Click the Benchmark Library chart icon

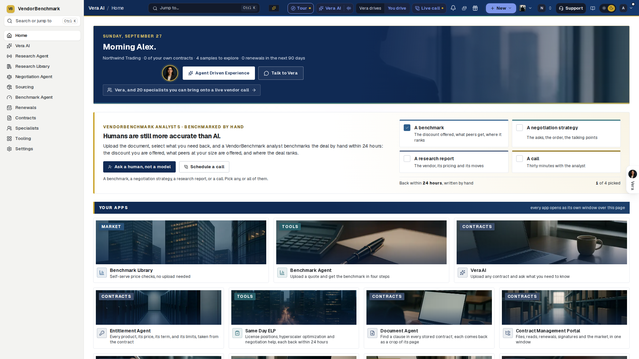tap(102, 273)
